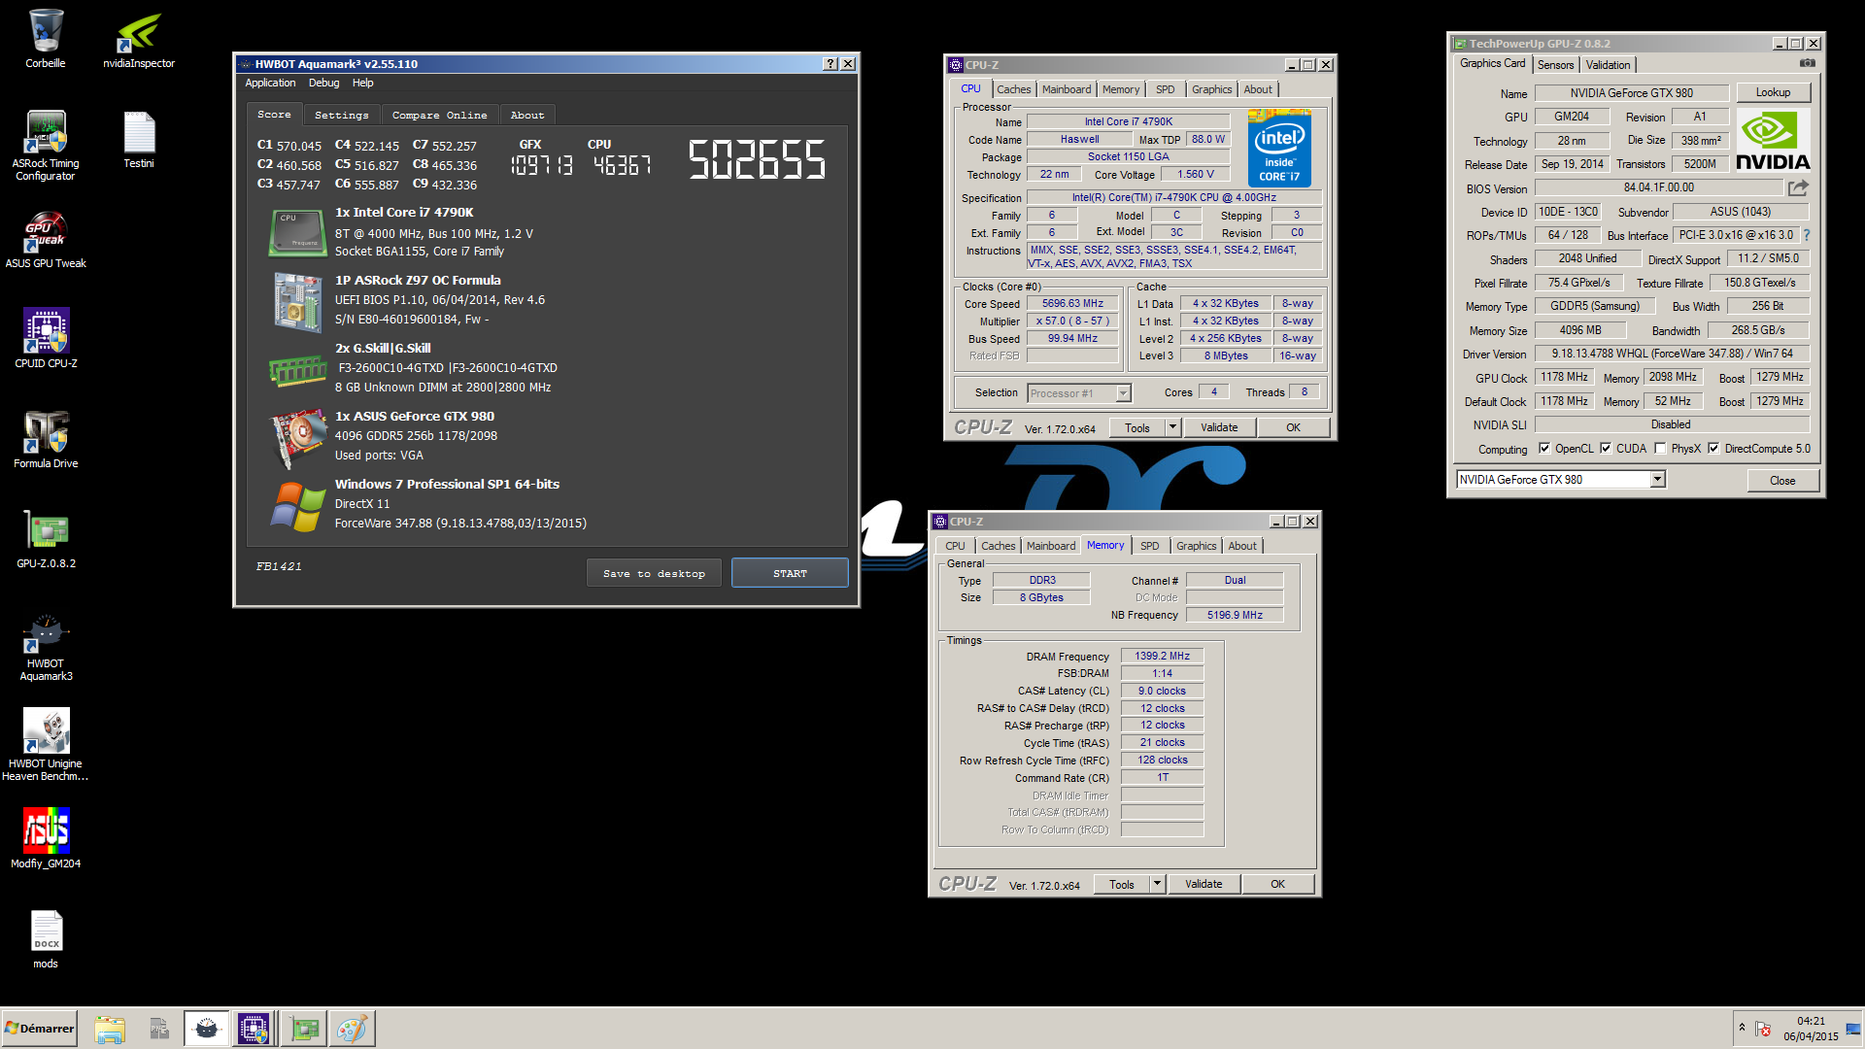Click the Action Center flag tray icon

1764,1029
